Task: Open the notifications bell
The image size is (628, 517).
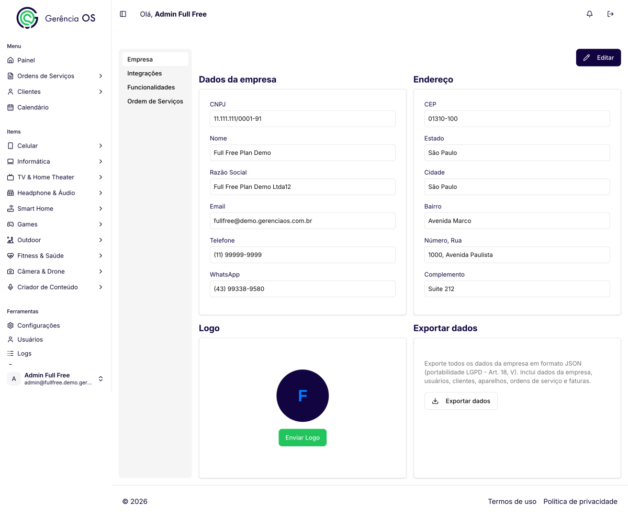Action: (x=590, y=14)
